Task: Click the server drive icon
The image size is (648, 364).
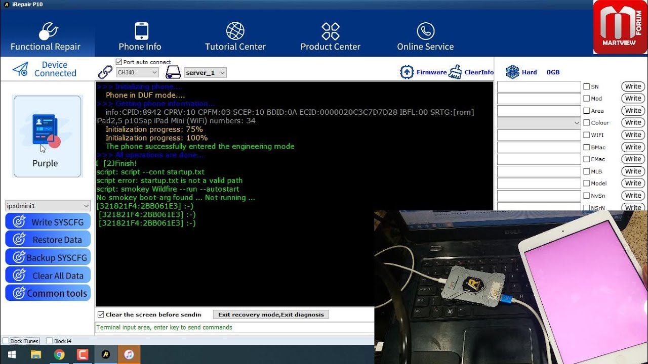Action: pyautogui.click(x=173, y=72)
